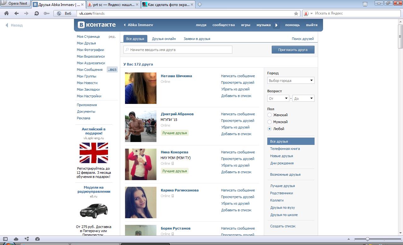Viewport: 403px width, 245px height.
Task: Open 'сообщества' in the header menu
Action: tap(224, 25)
